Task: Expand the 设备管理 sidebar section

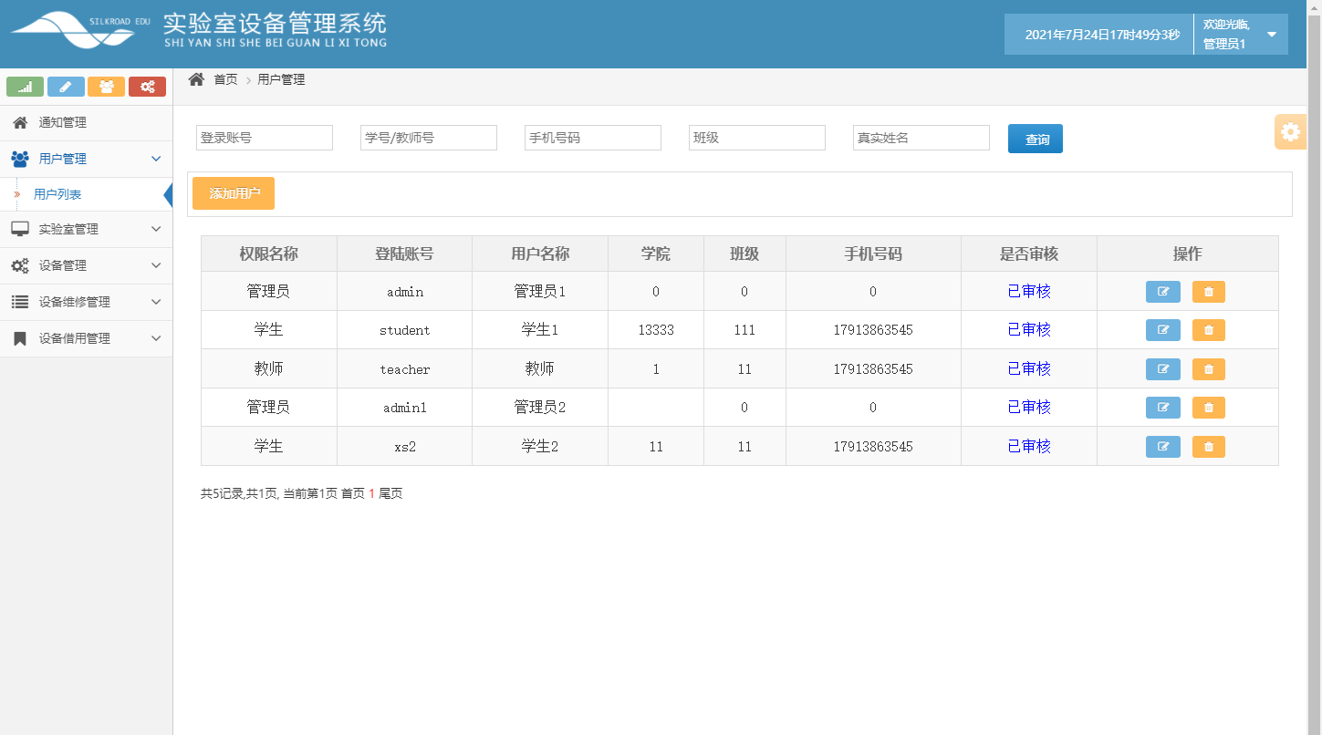Action: coord(86,265)
